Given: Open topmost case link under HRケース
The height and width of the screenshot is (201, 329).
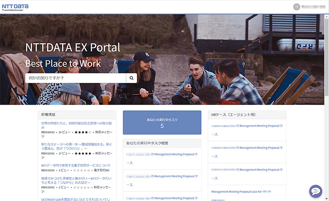Looking at the screenshot, I should (247, 130).
